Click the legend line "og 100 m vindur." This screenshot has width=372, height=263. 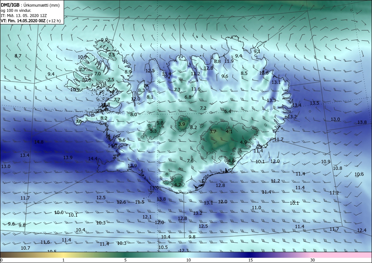16,10
